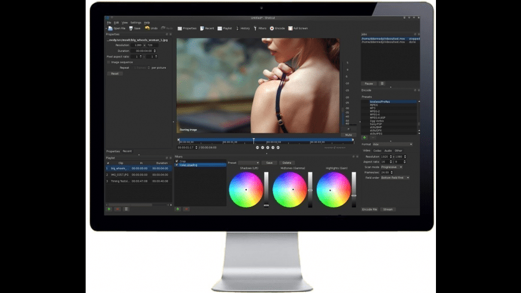Toggle the Image sequence checkbox
This screenshot has width=521, height=293.
108,62
